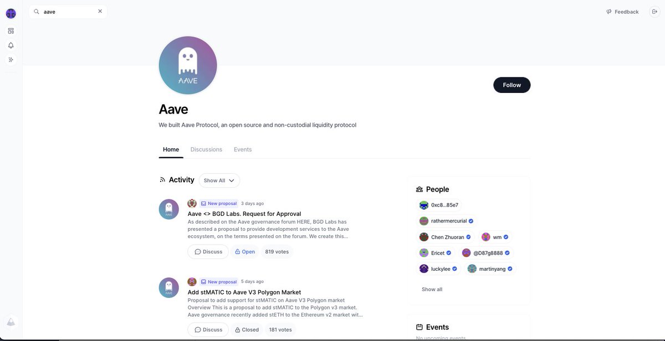Select the Home tab

click(x=171, y=149)
